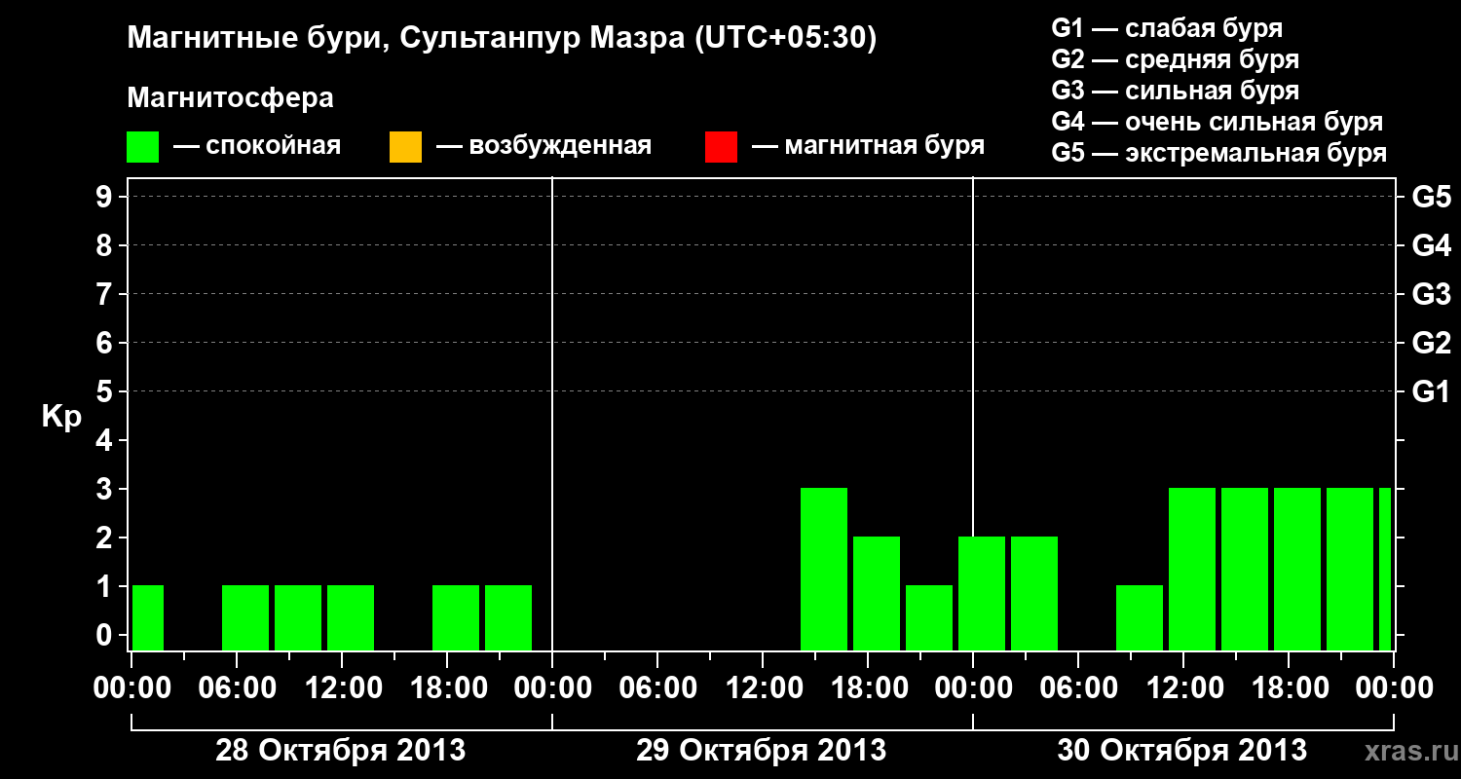Click the Kp 3 bar on 29 October

click(824, 569)
